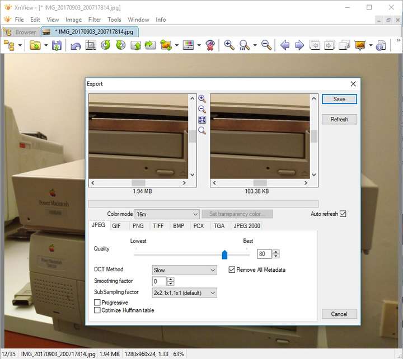This screenshot has height=359, width=403.
Task: Increase Smoothing factor with up stepper
Action: (x=171, y=279)
